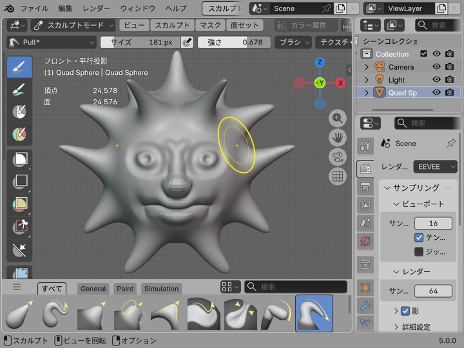Enable the ジッ... checkbox
The width and height of the screenshot is (464, 348).
click(x=419, y=251)
